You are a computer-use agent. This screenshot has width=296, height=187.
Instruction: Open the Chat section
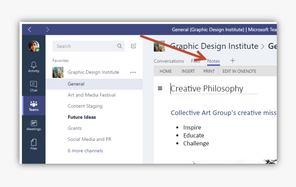point(34,86)
